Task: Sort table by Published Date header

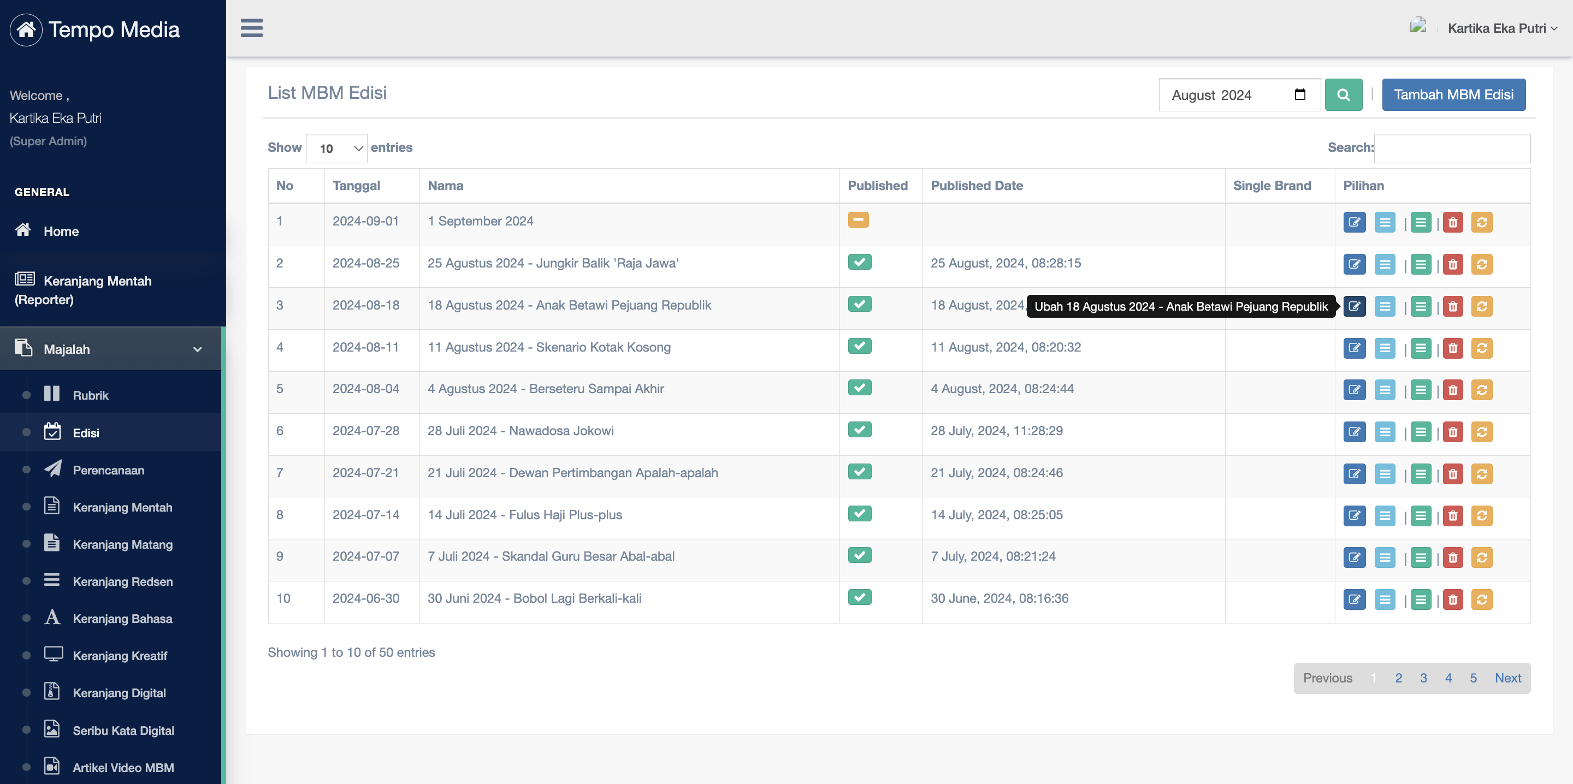Action: pyautogui.click(x=1073, y=186)
